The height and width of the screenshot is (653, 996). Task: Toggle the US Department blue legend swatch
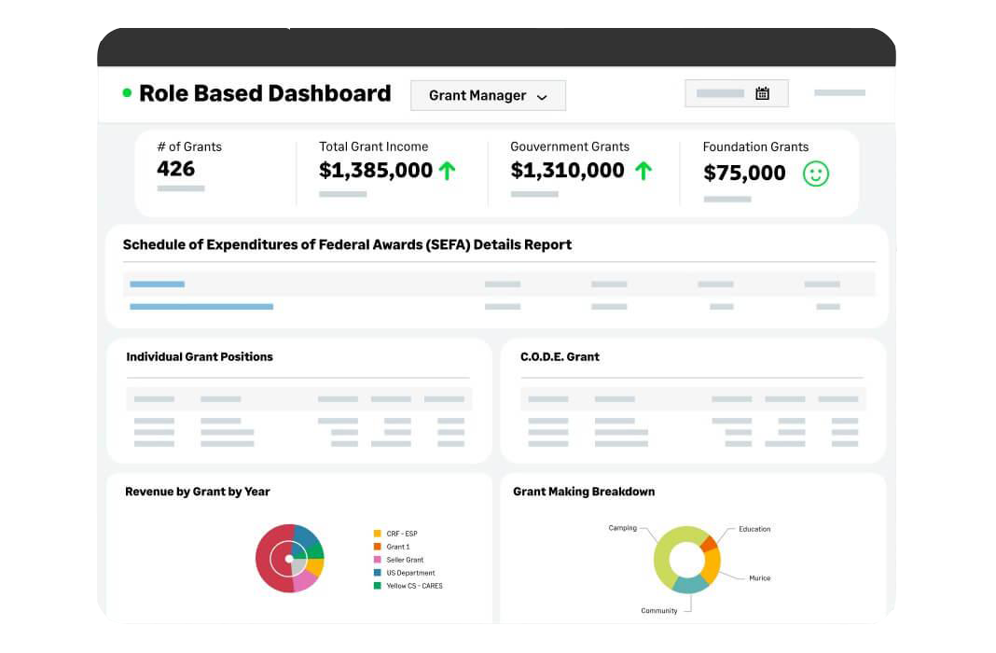tap(377, 573)
